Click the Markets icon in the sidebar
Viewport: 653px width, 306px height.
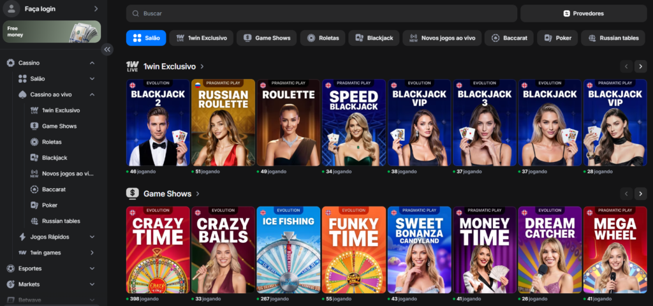pyautogui.click(x=11, y=284)
